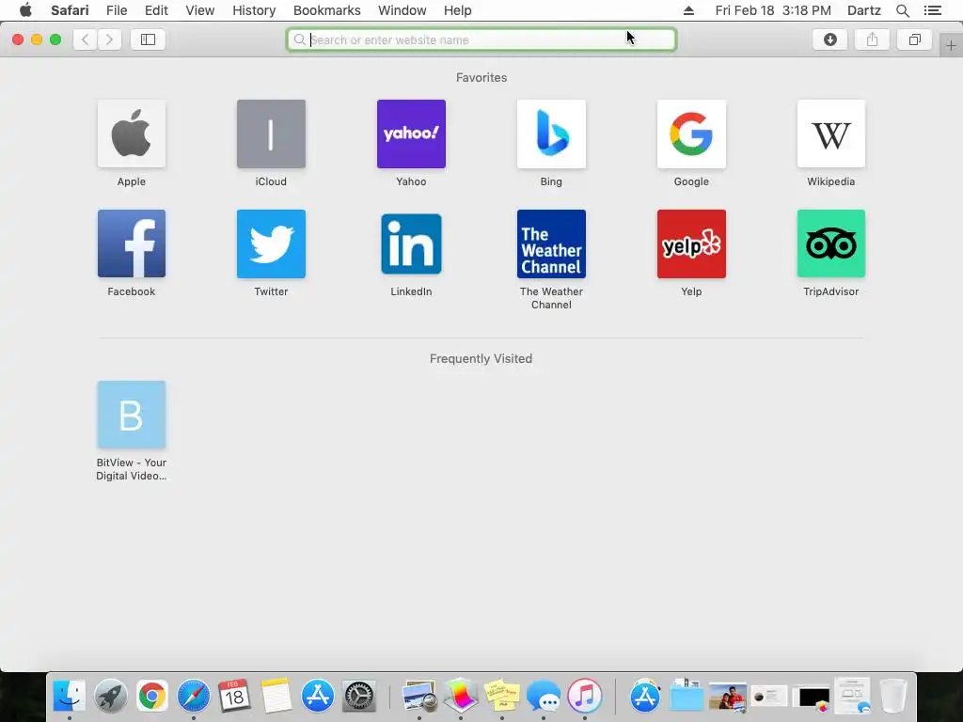
Task: Open The Weather Channel favorite tile
Action: [x=551, y=243]
